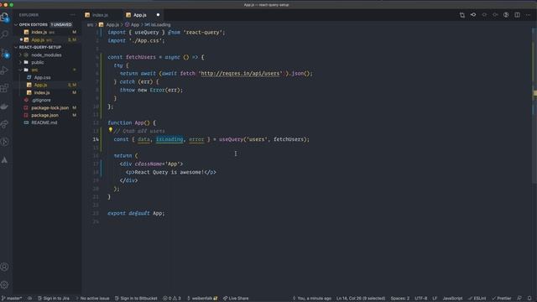The width and height of the screenshot is (537, 302).
Task: Click the reqres.in URL in the code
Action: [241, 73]
